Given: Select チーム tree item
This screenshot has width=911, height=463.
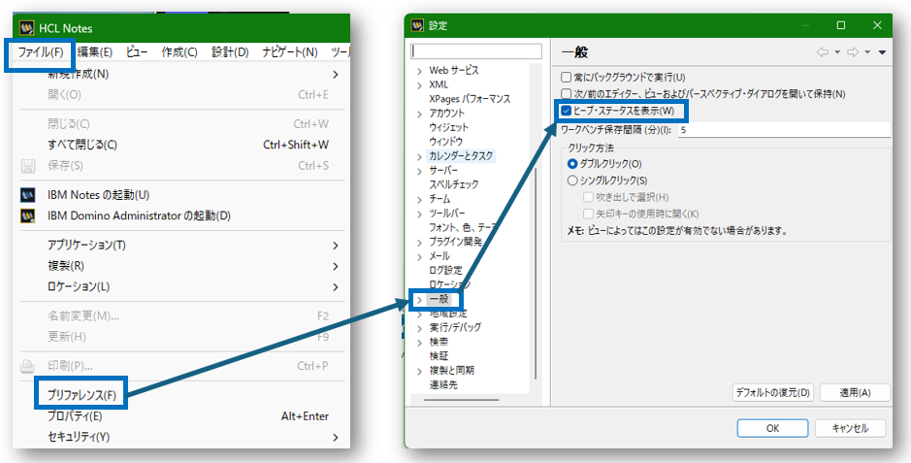Looking at the screenshot, I should 439,199.
